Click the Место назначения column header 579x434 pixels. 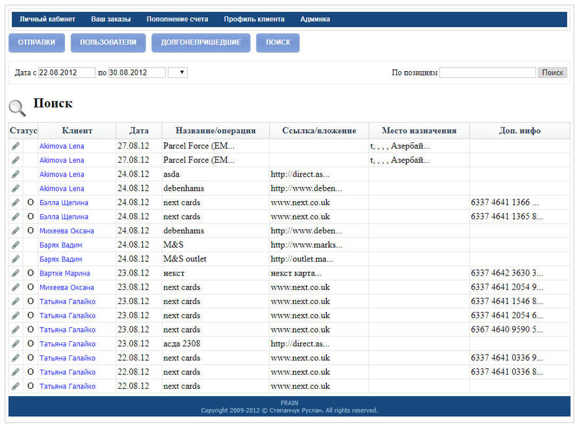coord(419,131)
